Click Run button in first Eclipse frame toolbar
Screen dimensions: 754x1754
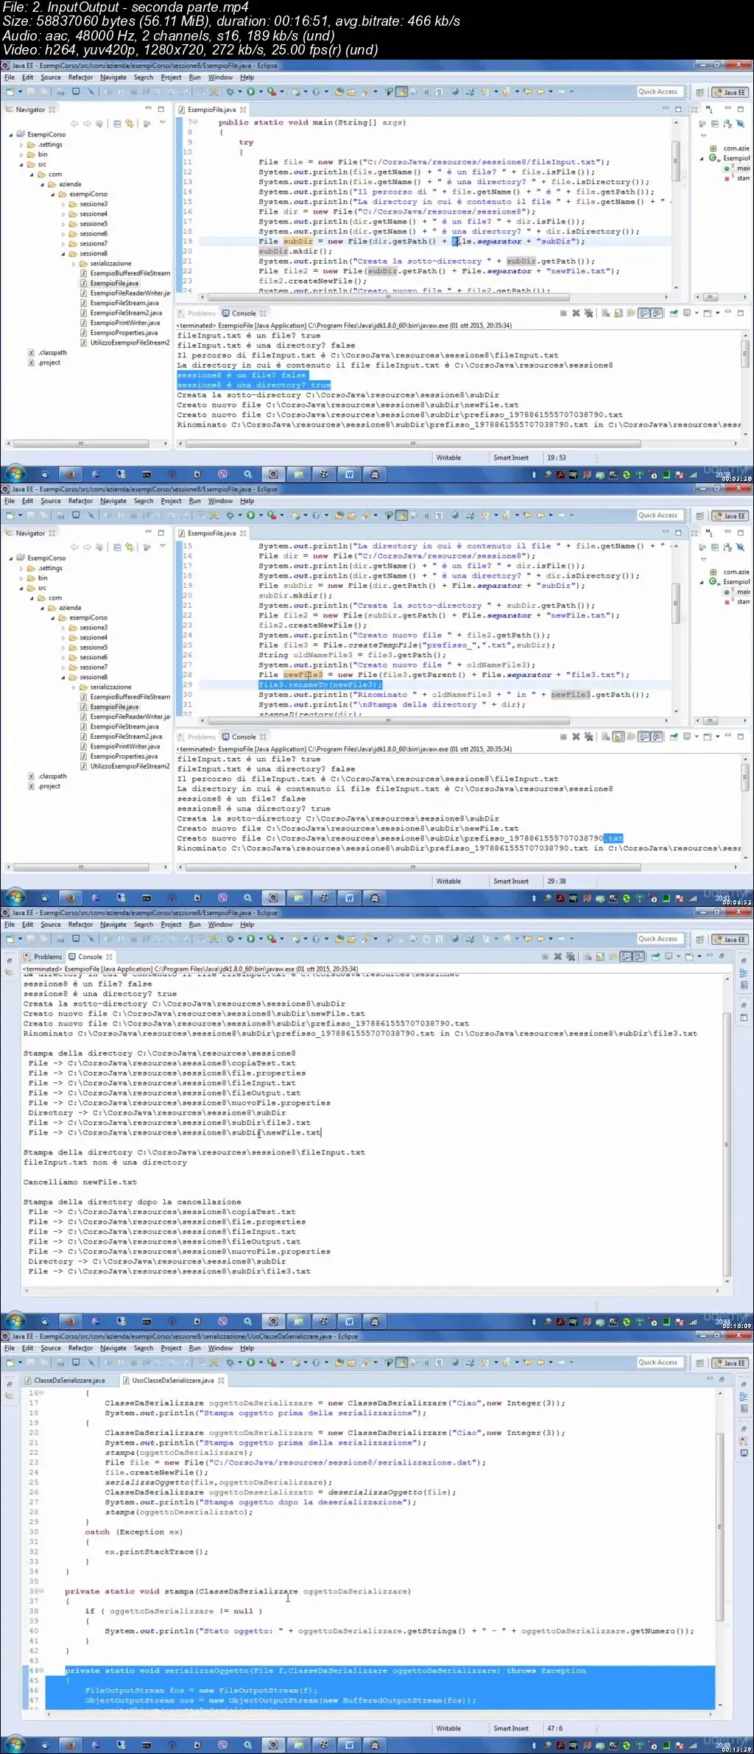(250, 92)
